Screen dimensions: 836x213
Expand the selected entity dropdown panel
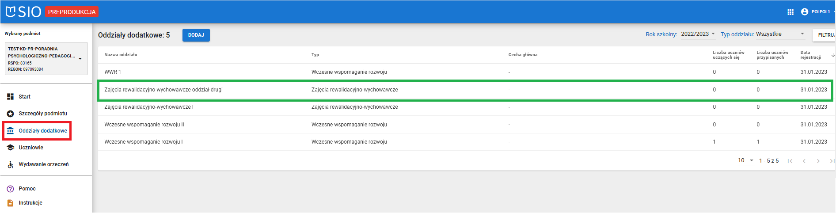pyautogui.click(x=80, y=59)
